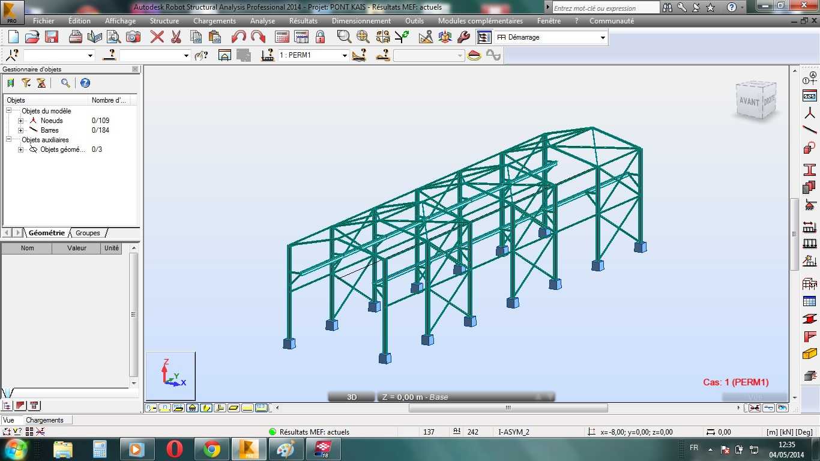Switch to the Groupes tab

(88, 233)
